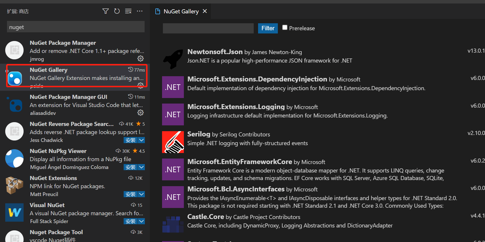
Task: Click NuGet Reverse Package Search extension icon
Action: click(15, 131)
